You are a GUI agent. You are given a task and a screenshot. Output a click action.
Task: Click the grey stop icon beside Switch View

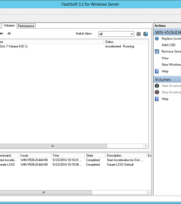click(138, 34)
